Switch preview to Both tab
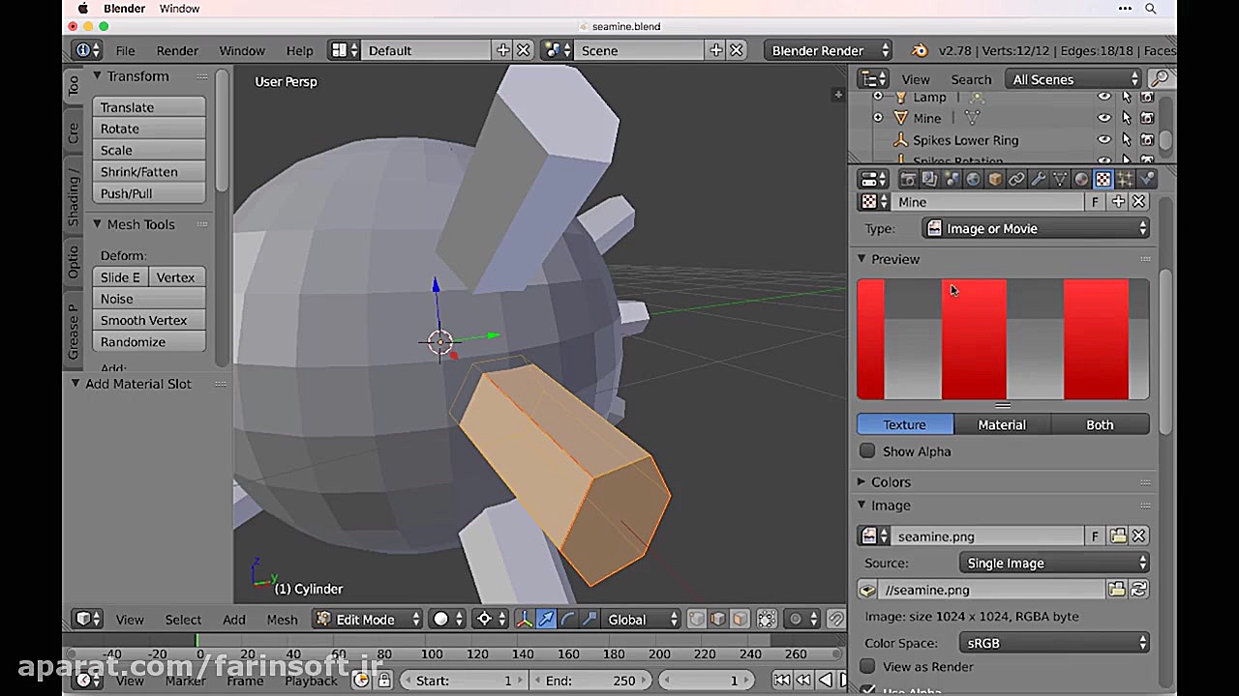This screenshot has width=1239, height=696. [1100, 424]
